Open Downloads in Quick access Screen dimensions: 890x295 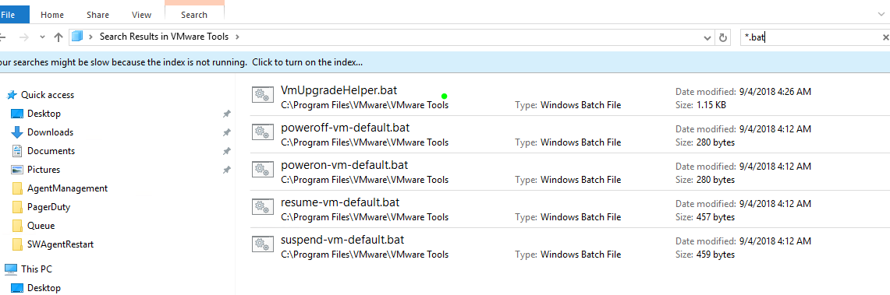click(x=50, y=132)
